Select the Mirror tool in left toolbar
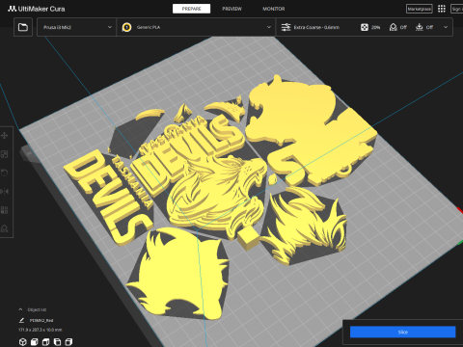Viewport: 463px width, 347px height. click(x=5, y=192)
